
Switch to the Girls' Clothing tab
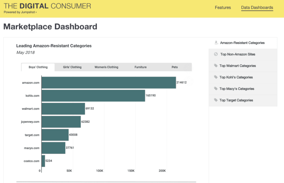(x=72, y=67)
